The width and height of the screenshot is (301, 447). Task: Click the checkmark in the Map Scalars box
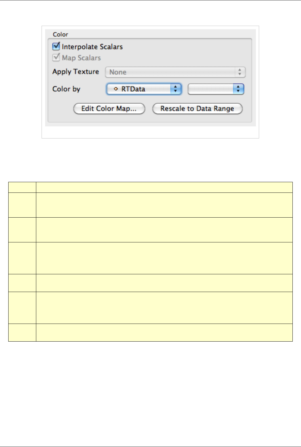pos(56,57)
